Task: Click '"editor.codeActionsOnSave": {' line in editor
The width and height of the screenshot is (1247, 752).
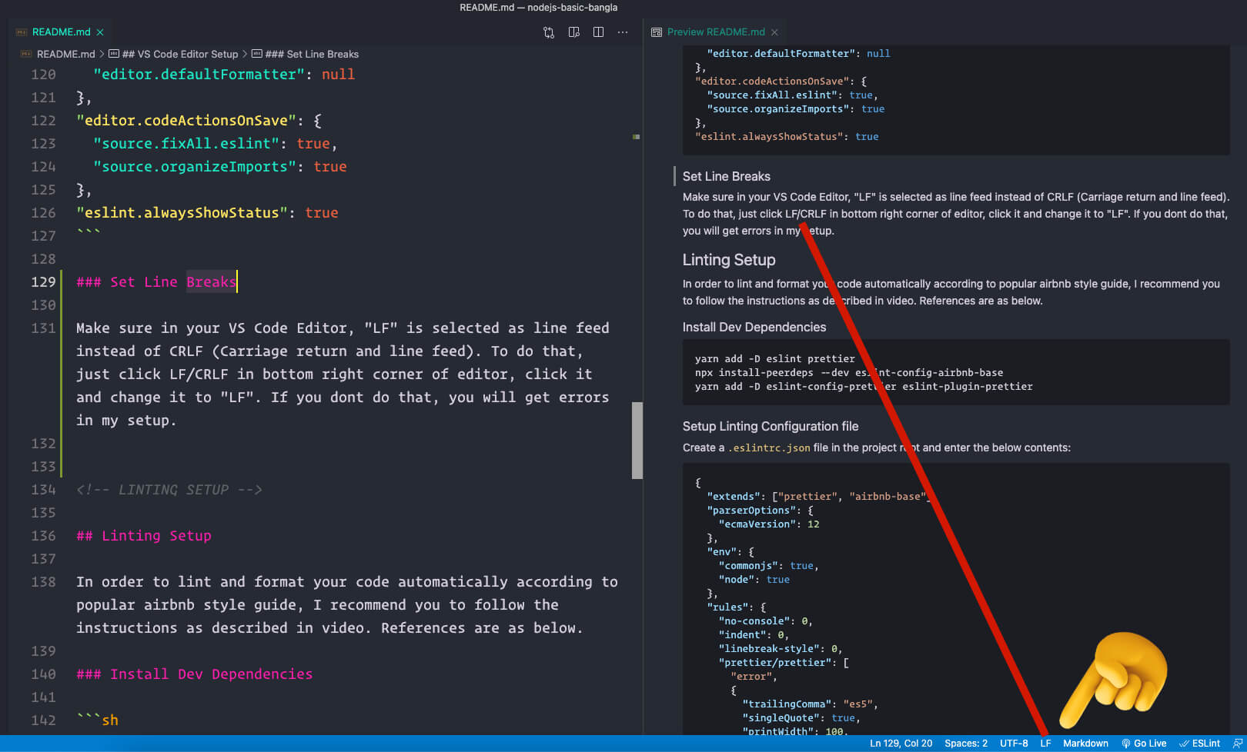Action: point(199,121)
